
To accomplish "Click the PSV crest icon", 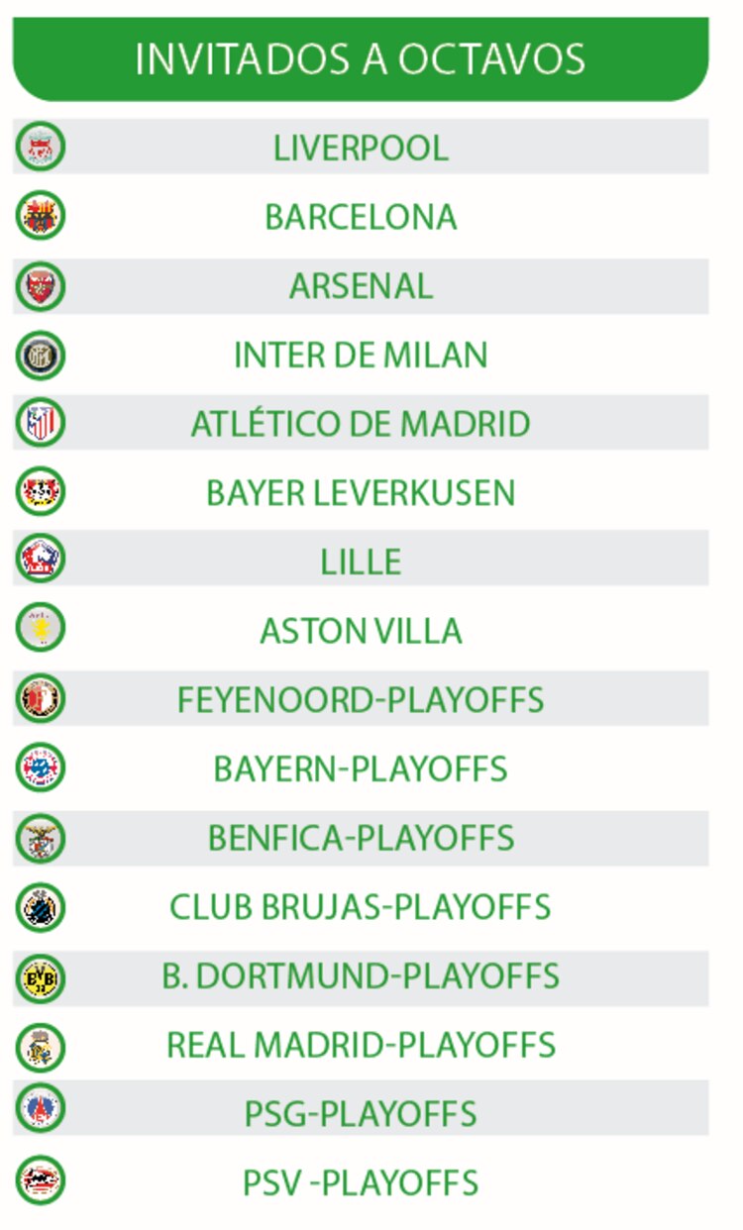I will coord(41,1180).
